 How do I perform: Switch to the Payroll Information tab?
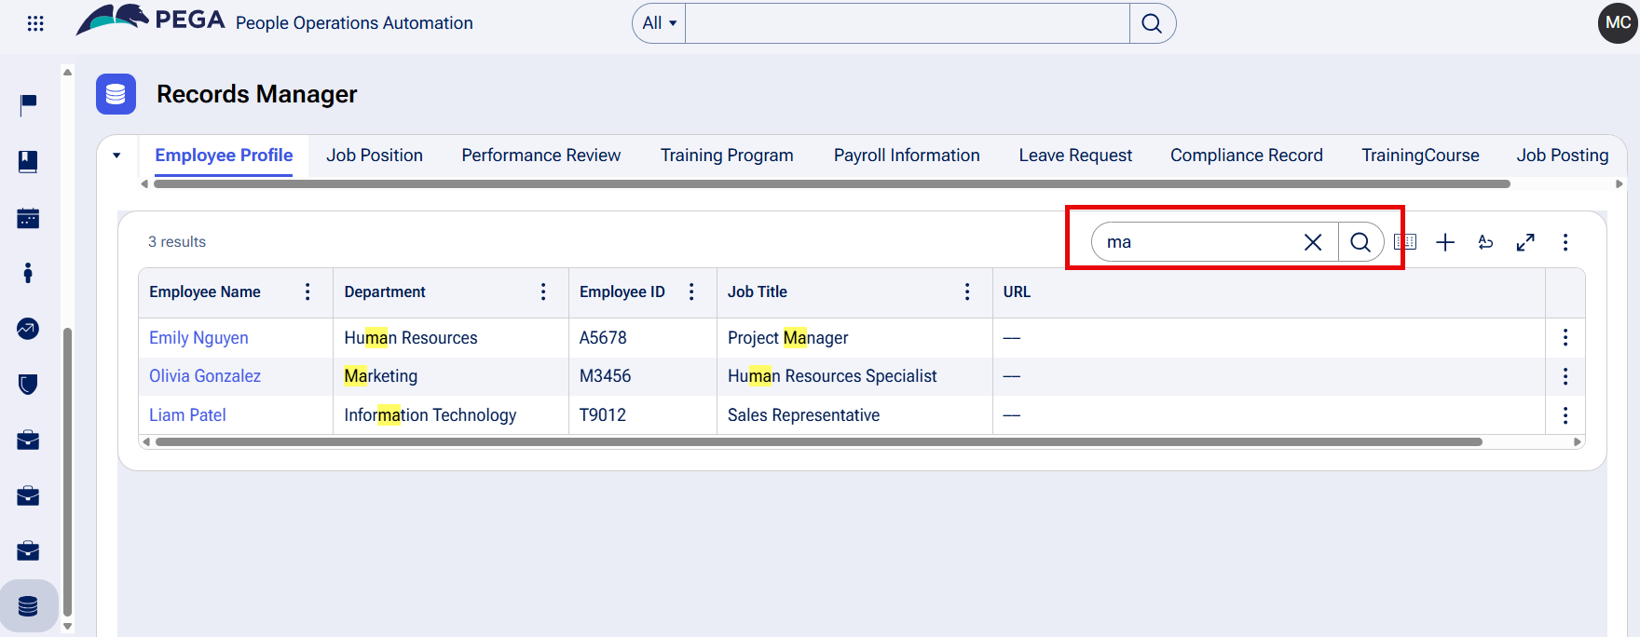coord(906,156)
